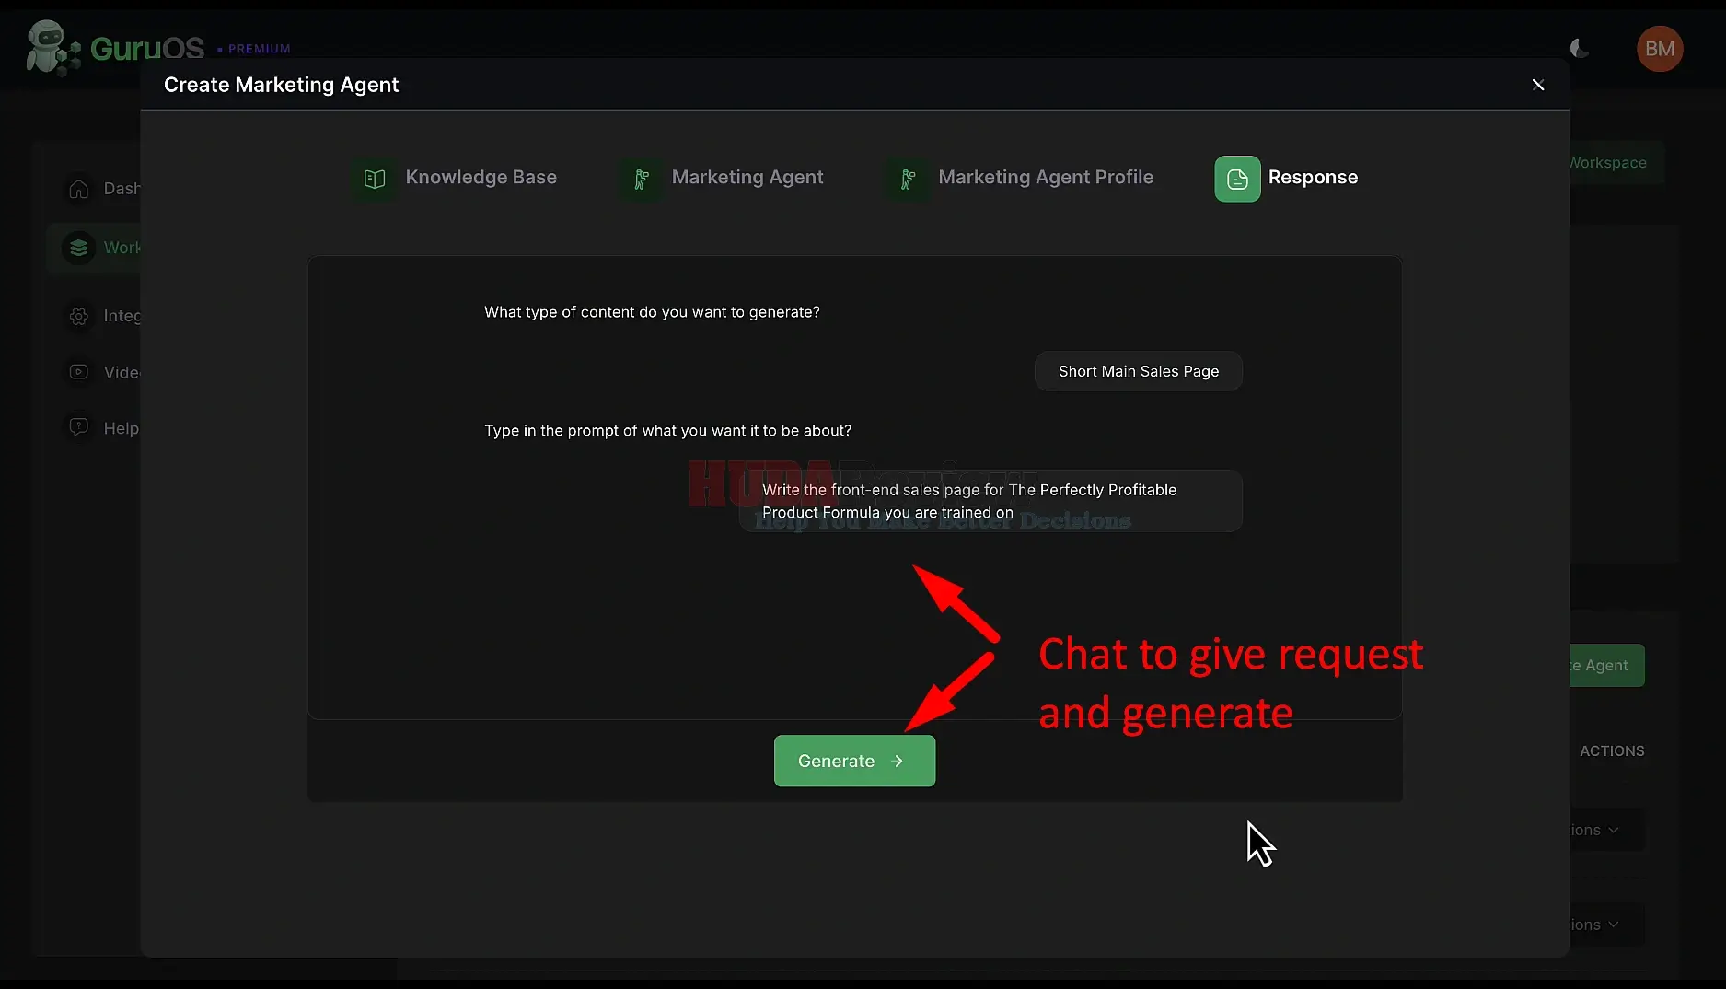Open the Help chat icon in sidebar
Viewport: 1726px width, 989px height.
(79, 427)
